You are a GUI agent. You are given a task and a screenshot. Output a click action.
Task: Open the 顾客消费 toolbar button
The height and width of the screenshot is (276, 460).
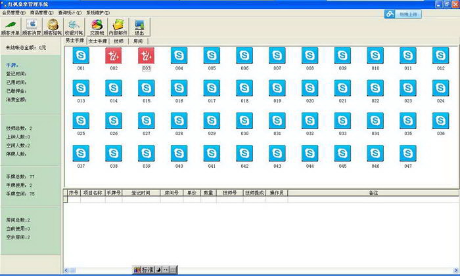[32, 27]
